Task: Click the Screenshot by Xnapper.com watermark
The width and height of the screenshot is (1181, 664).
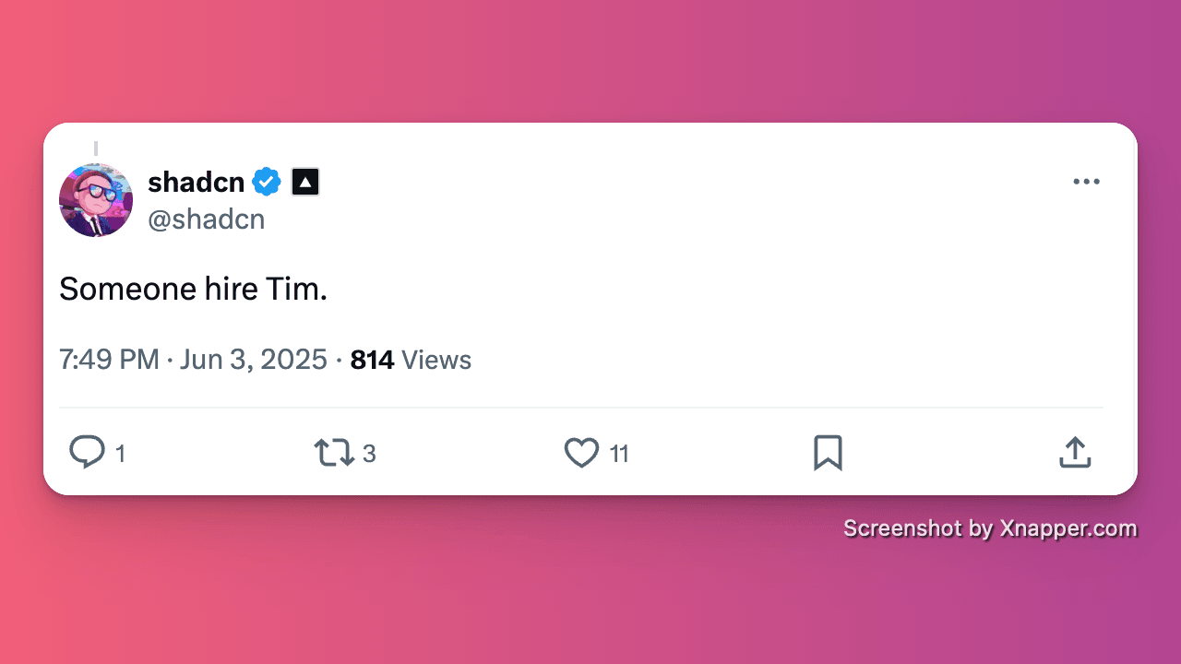Action: (x=990, y=528)
